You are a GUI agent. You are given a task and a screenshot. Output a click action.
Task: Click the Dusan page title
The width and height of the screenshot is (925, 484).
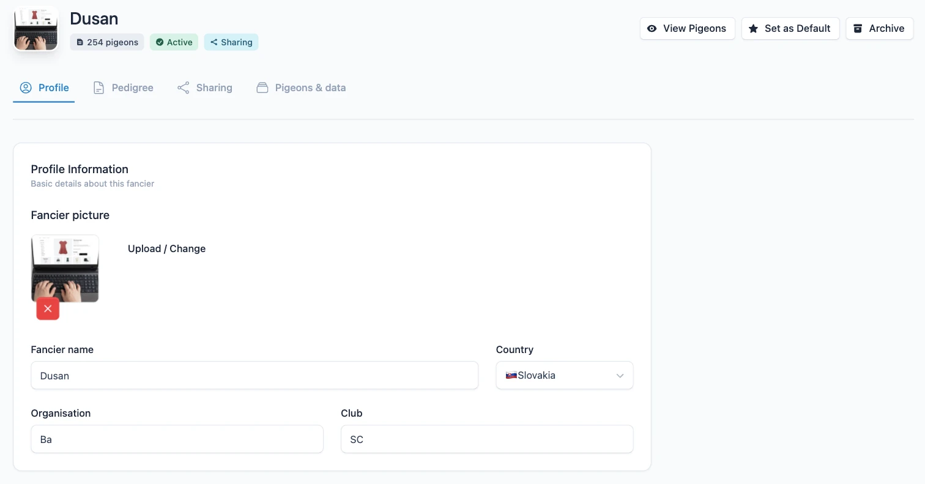click(94, 18)
